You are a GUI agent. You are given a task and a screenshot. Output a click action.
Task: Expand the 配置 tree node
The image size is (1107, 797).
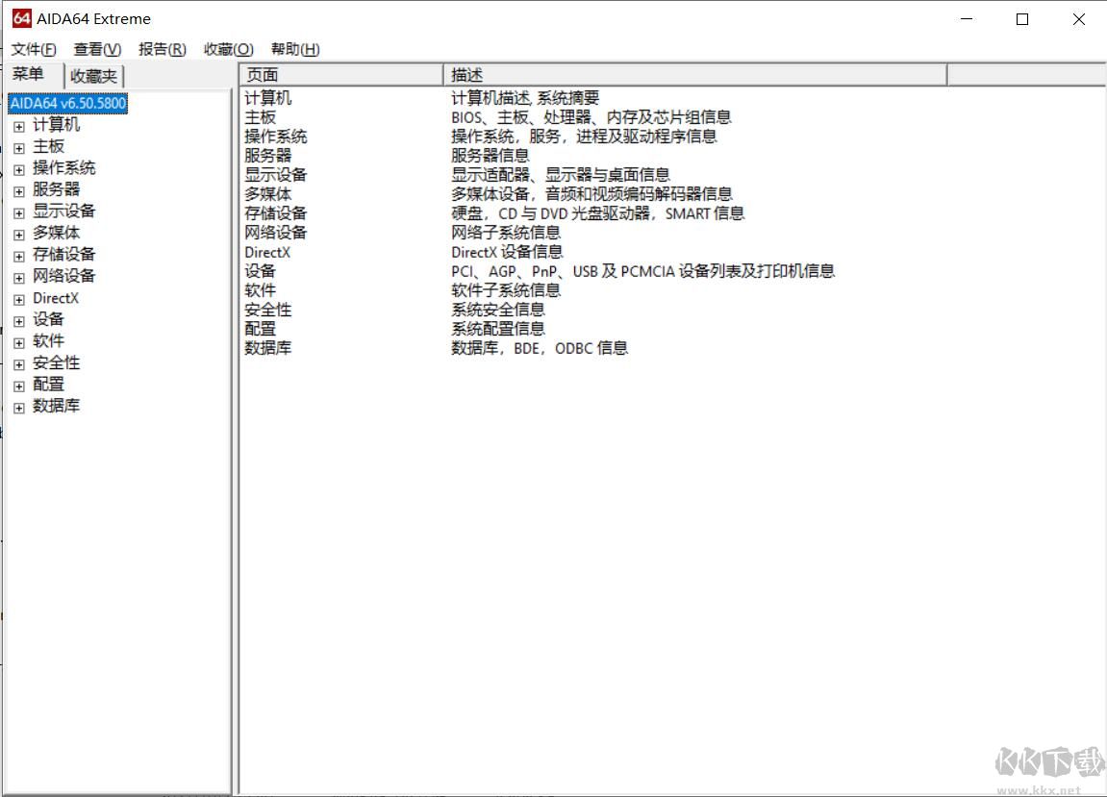tap(19, 386)
